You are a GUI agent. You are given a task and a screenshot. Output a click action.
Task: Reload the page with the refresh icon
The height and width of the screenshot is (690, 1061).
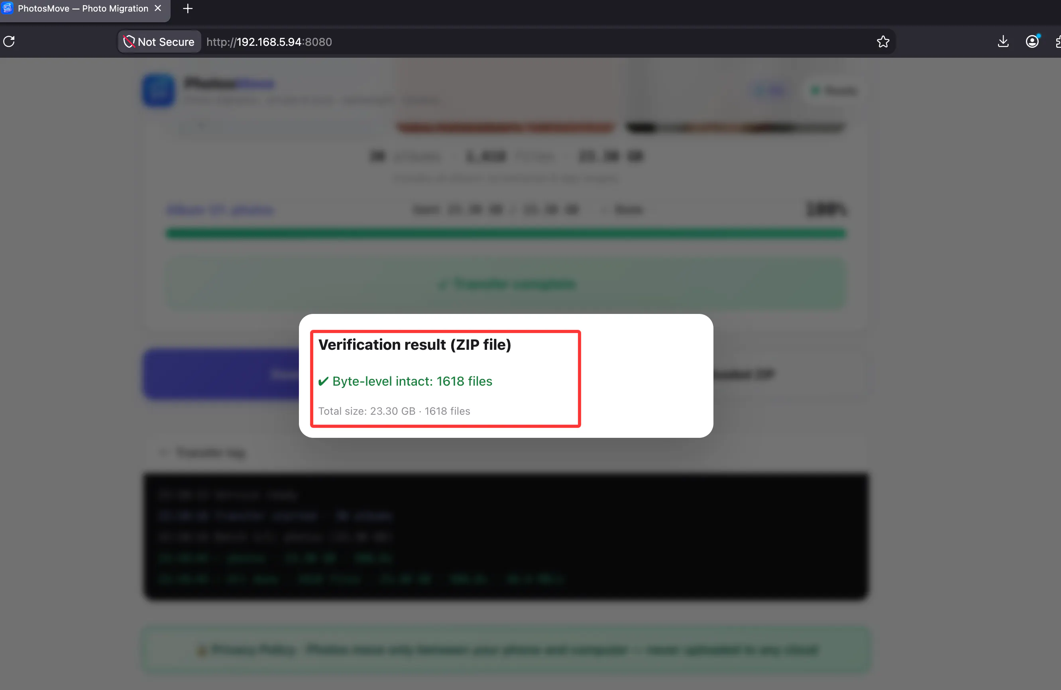click(9, 41)
